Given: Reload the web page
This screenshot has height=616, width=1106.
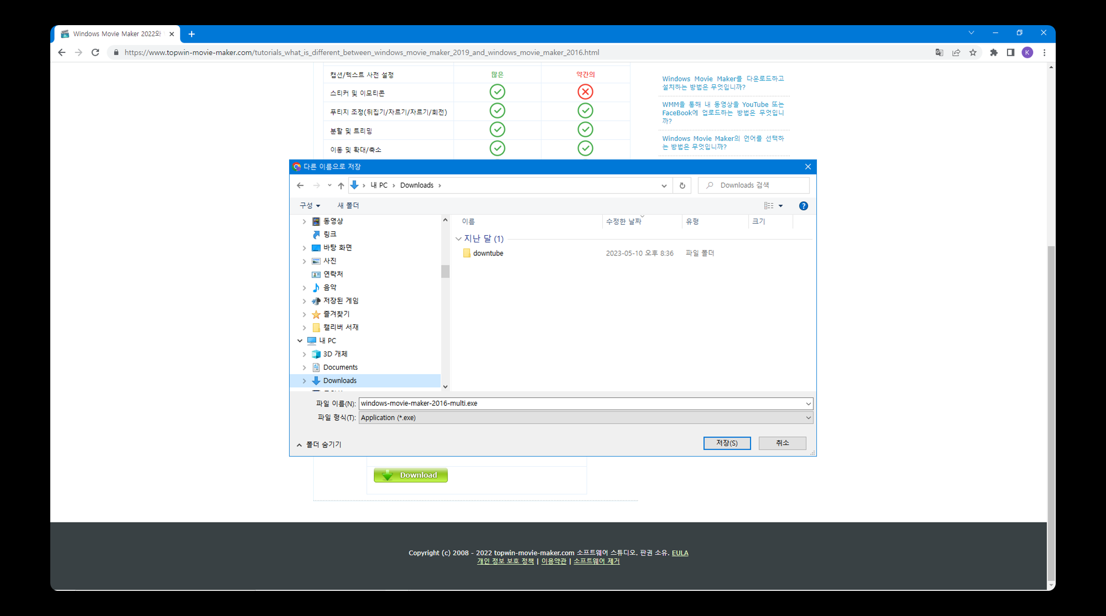Looking at the screenshot, I should [95, 52].
